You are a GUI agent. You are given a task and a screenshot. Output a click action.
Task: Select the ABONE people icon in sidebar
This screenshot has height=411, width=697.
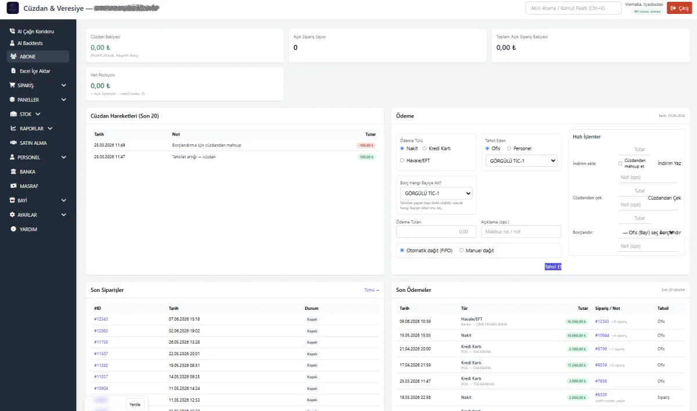(x=13, y=56)
